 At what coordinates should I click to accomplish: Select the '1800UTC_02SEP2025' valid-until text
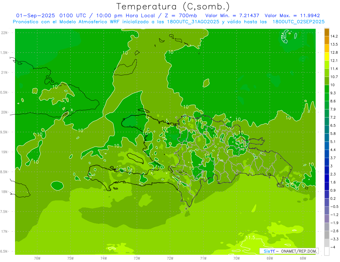[x=299, y=22]
